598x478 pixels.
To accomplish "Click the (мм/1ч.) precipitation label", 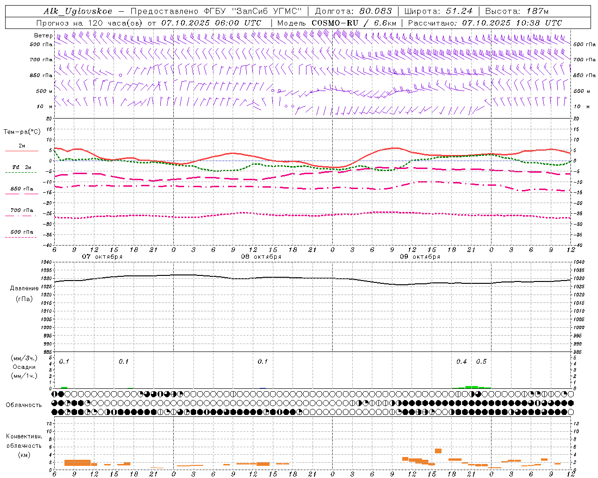I will (x=24, y=375).
